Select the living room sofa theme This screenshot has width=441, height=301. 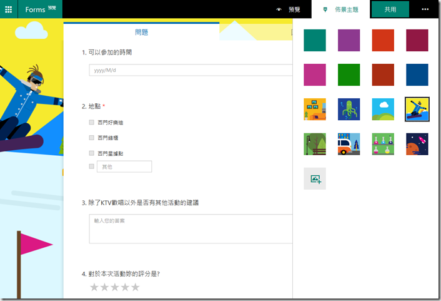315,110
